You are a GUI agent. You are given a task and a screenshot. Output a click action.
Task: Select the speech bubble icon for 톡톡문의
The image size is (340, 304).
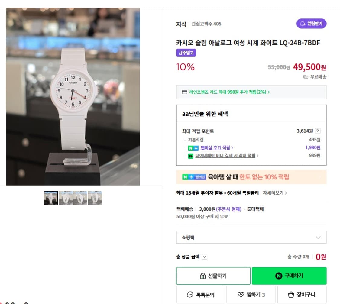190,294
